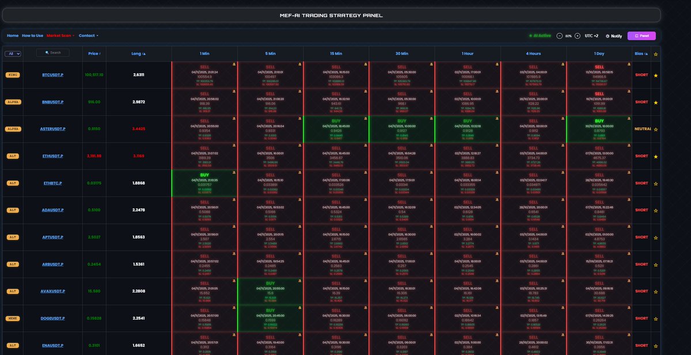Click bell on ASTERUSDT.P 1 Day BUY cell
Image resolution: width=691 pixels, height=355 pixels.
tap(629, 119)
